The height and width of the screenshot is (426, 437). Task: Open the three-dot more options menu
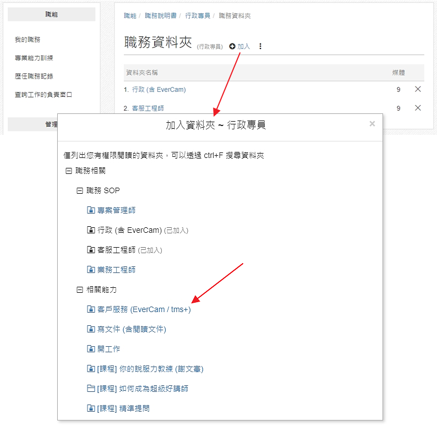(260, 47)
